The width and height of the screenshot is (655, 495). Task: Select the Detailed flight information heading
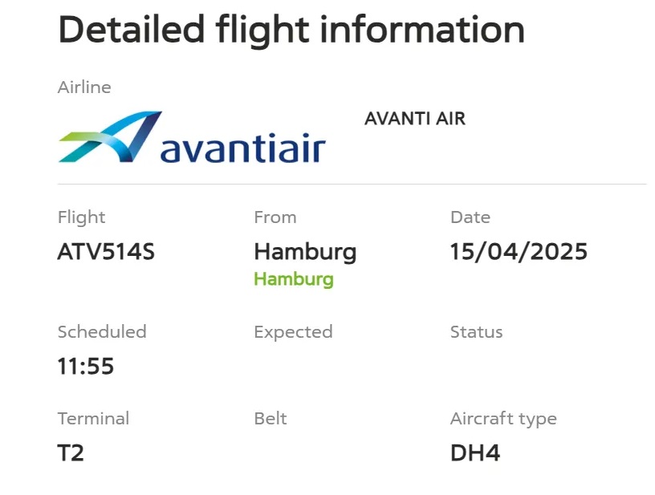tap(291, 30)
